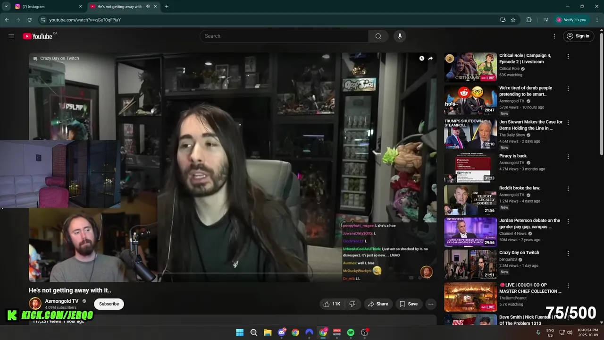Open options menu for 'Reddit broke the law.'
Screen dimensions: 604x340
(x=568, y=189)
